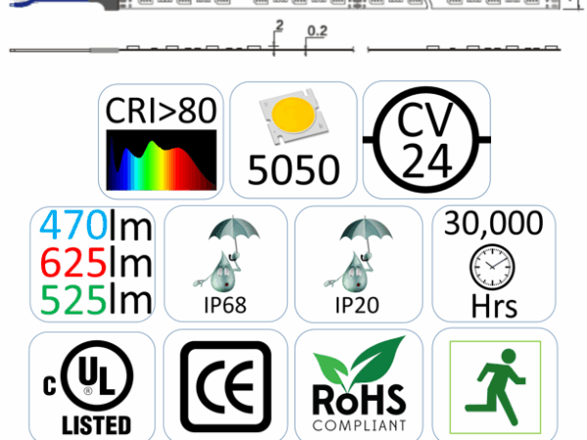The height and width of the screenshot is (440, 587).
Task: Select the 5050 LED chip icon
Action: click(x=293, y=140)
